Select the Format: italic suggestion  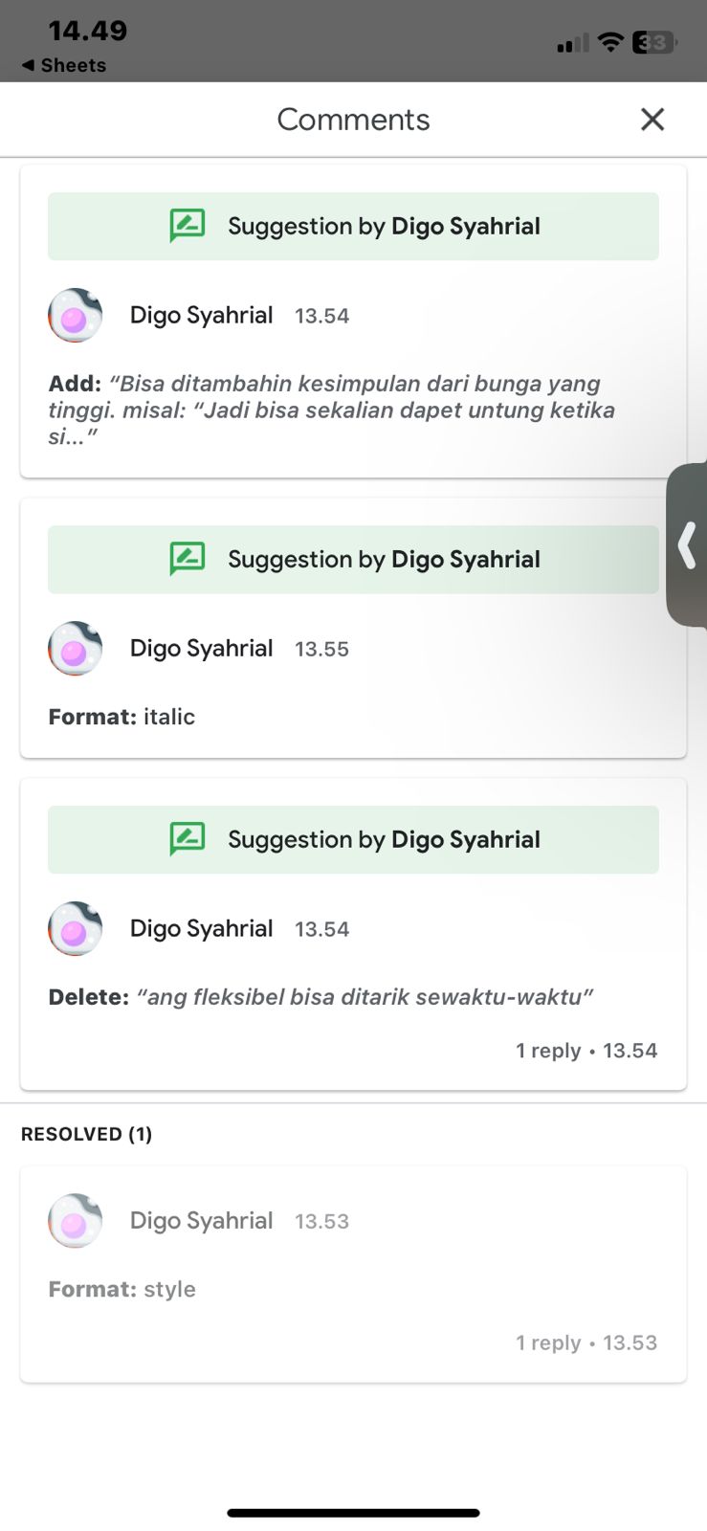click(122, 717)
